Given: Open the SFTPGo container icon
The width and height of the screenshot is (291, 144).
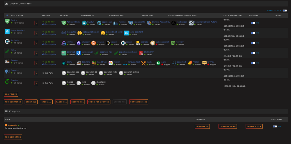Looking at the screenshot, I should tap(205, 63).
